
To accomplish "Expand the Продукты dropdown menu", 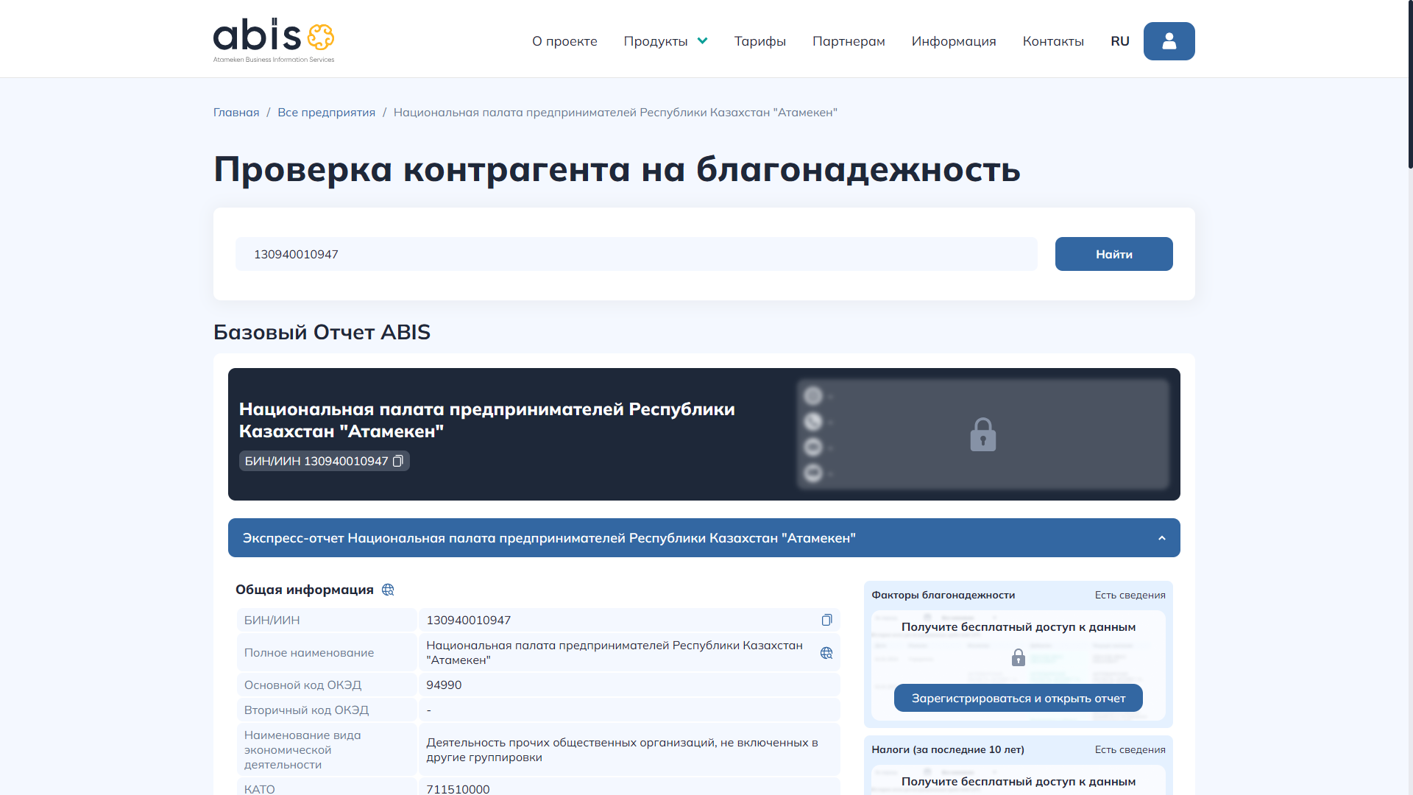I will coord(665,41).
